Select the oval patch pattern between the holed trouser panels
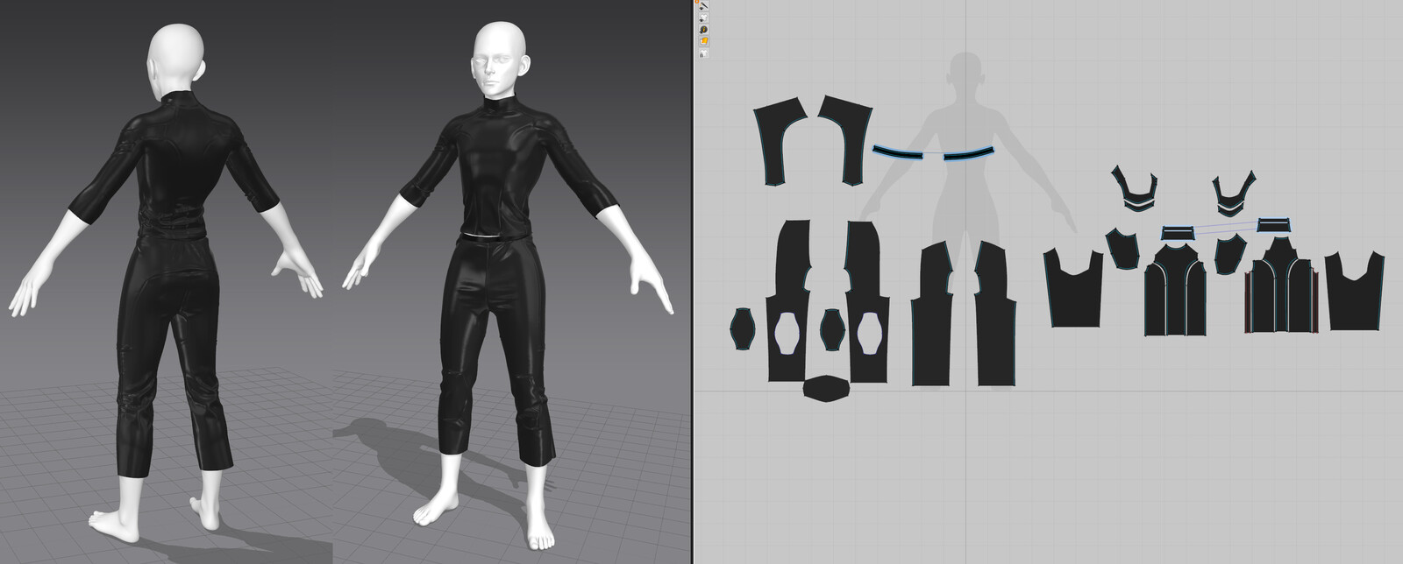Viewport: 1403px width, 564px height. point(832,329)
